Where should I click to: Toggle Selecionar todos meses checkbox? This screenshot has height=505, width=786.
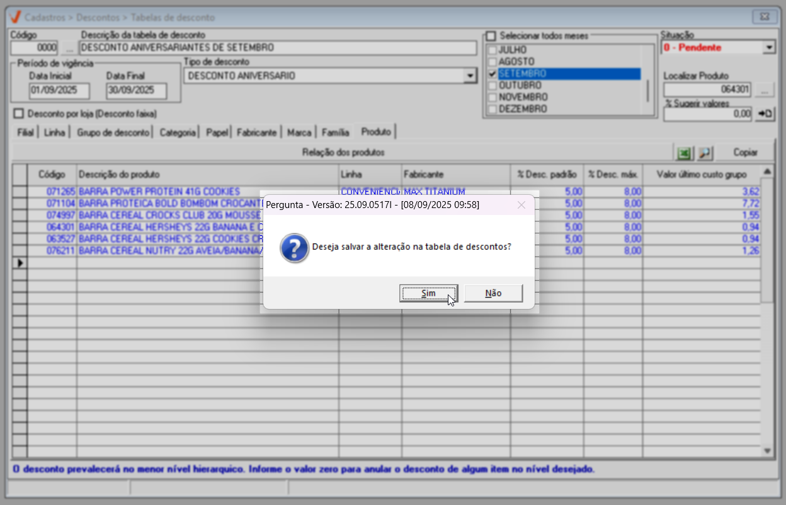[491, 36]
